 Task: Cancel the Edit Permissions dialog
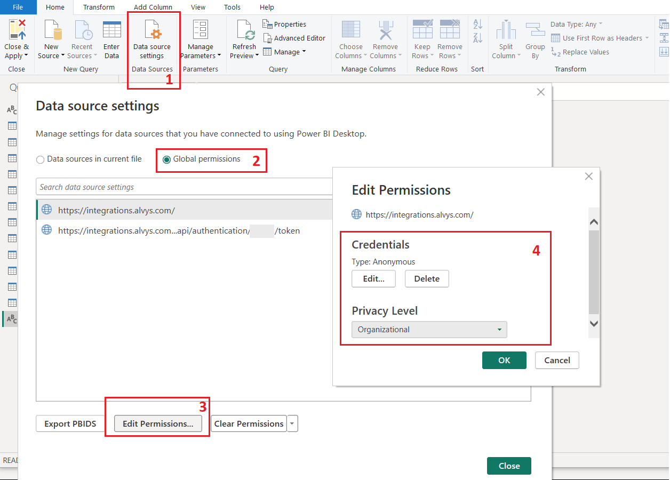coord(557,361)
